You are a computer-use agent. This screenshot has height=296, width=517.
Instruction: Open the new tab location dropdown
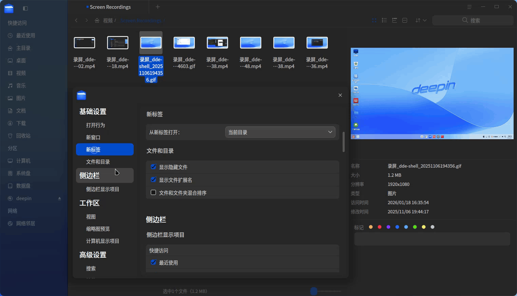280,132
